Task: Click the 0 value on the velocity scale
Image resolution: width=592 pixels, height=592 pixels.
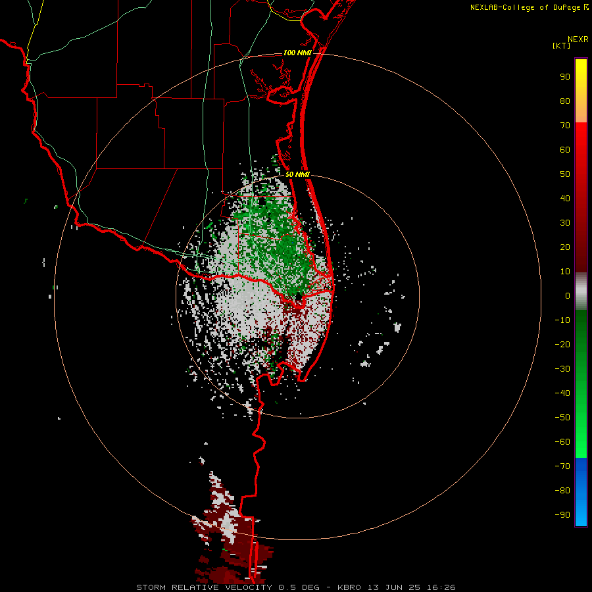Action: click(568, 295)
